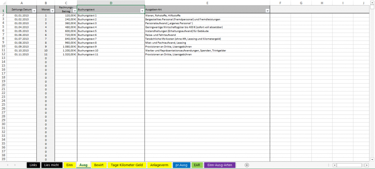Open the Tage-Kilometer-Geld sheet tab
The image size is (375, 169).
[x=127, y=165]
